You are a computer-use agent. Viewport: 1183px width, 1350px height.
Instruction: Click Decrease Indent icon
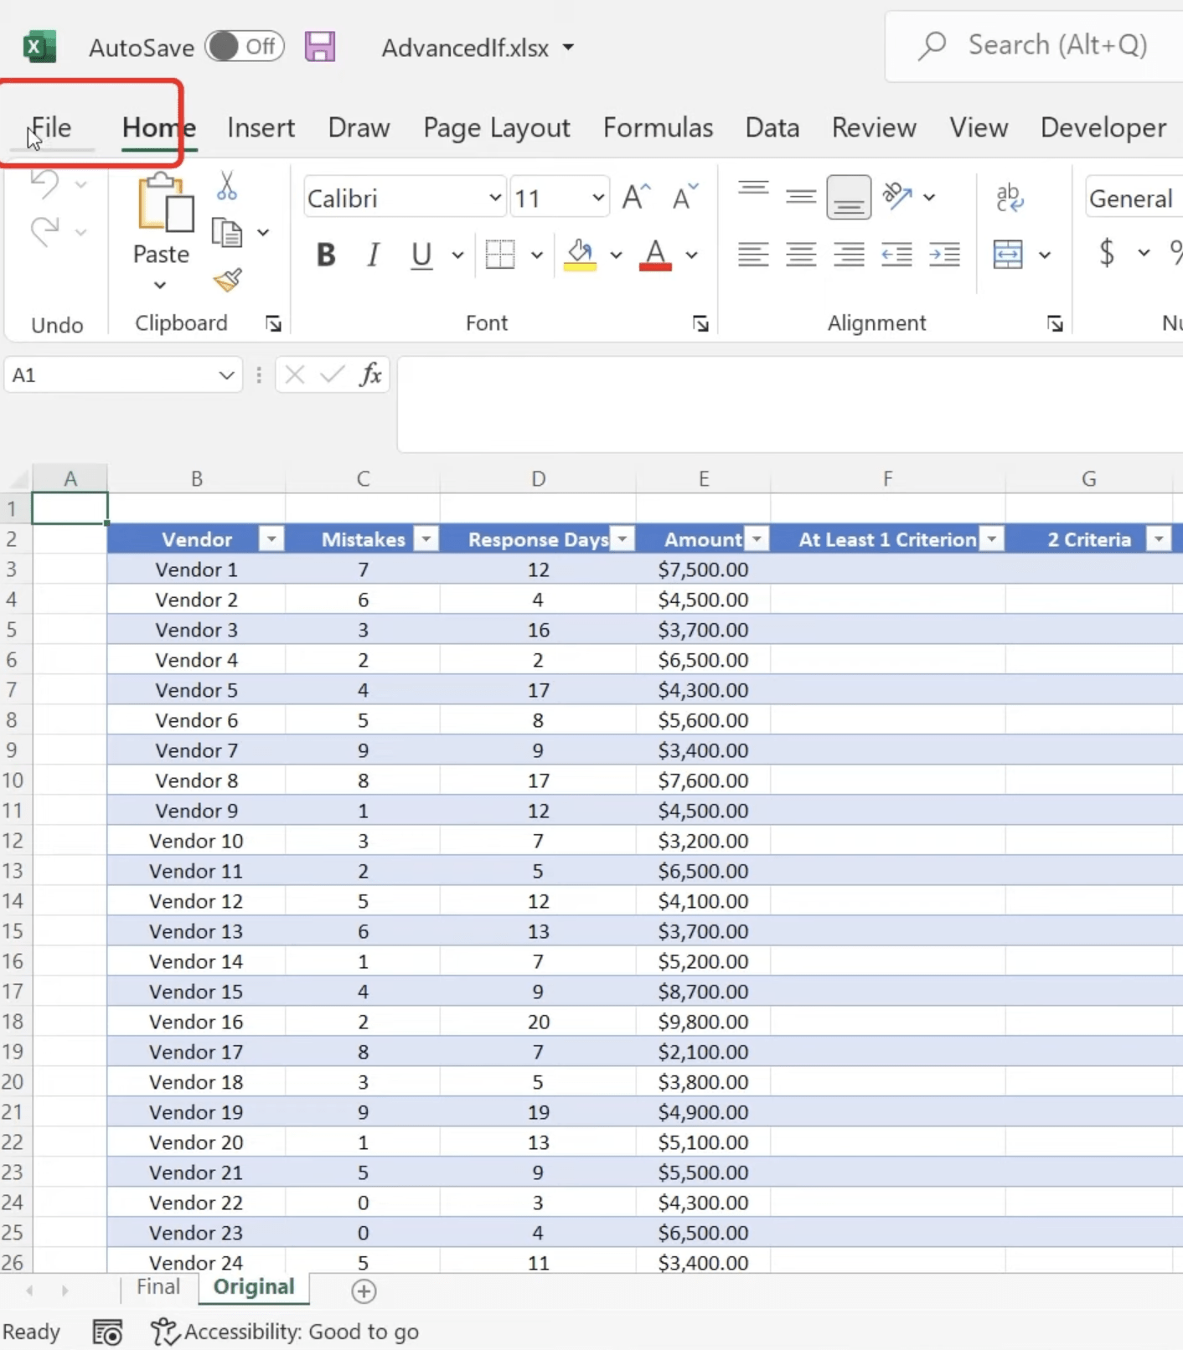click(x=896, y=254)
